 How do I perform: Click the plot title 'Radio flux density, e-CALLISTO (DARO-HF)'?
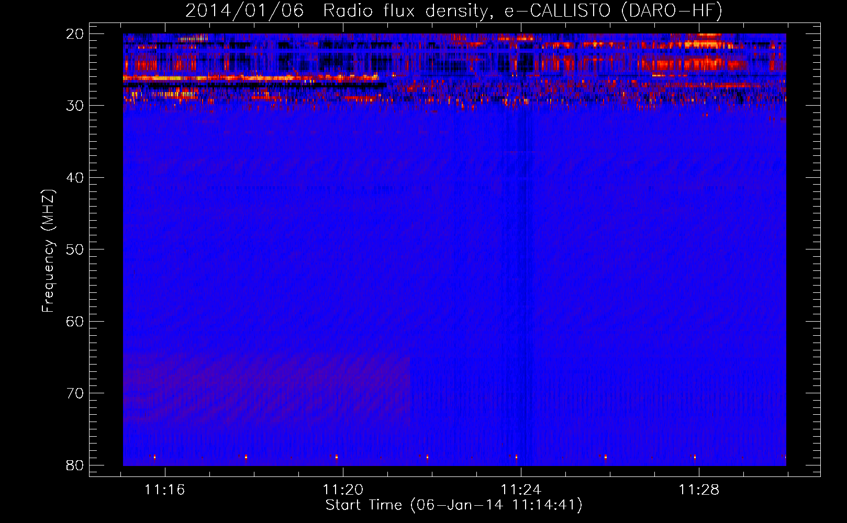(x=522, y=10)
